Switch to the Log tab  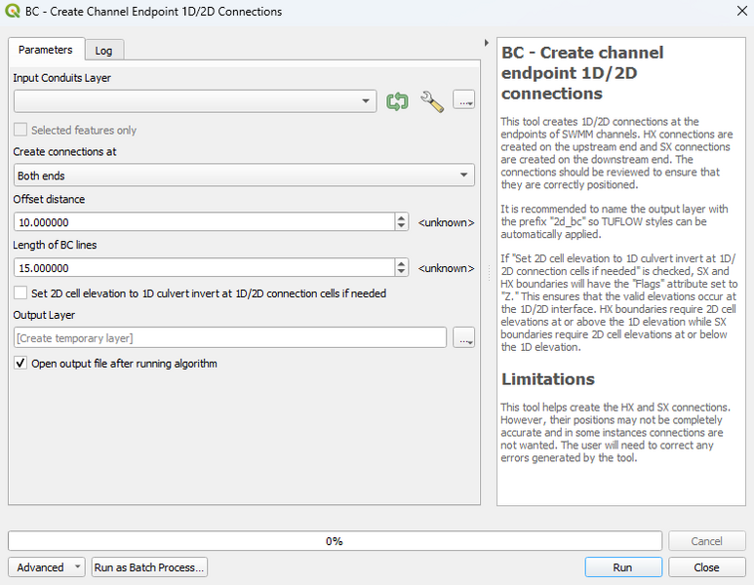click(x=103, y=51)
